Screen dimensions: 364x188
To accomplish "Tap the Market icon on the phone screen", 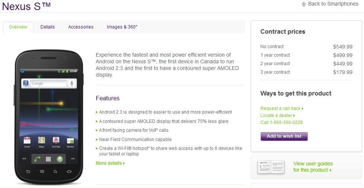I will [x=70, y=141].
